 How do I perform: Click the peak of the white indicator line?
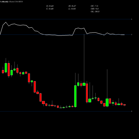coord(6,22)
